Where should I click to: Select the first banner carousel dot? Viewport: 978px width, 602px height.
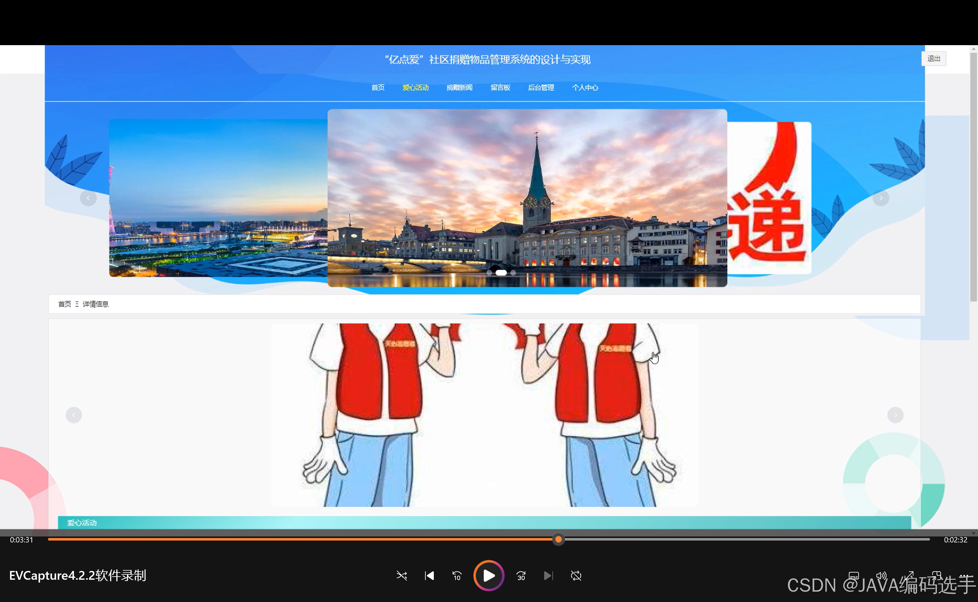tap(489, 273)
